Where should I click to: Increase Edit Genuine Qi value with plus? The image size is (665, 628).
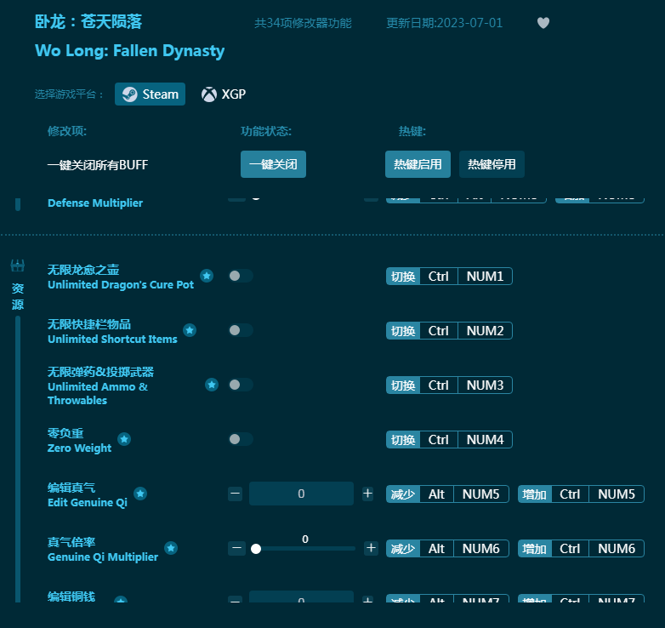[x=367, y=494]
